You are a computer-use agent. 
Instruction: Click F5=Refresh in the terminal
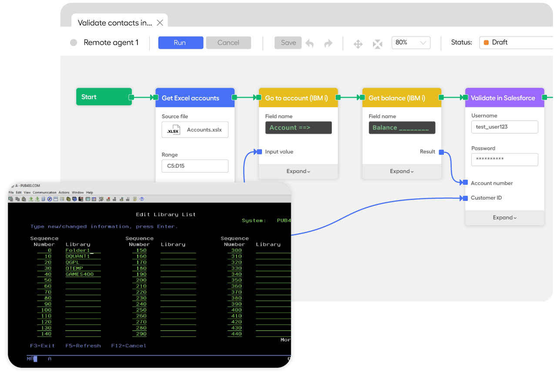tap(83, 346)
